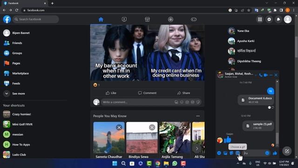Open People You May Know options menu
Image resolution: width=298 pixels, height=168 pixels.
pos(198,116)
